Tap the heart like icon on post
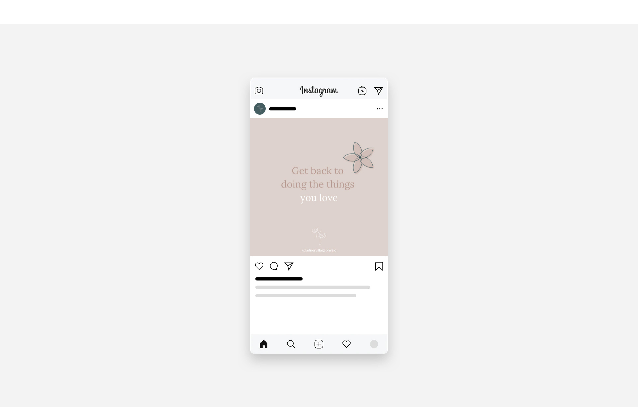This screenshot has width=638, height=407. 259,266
